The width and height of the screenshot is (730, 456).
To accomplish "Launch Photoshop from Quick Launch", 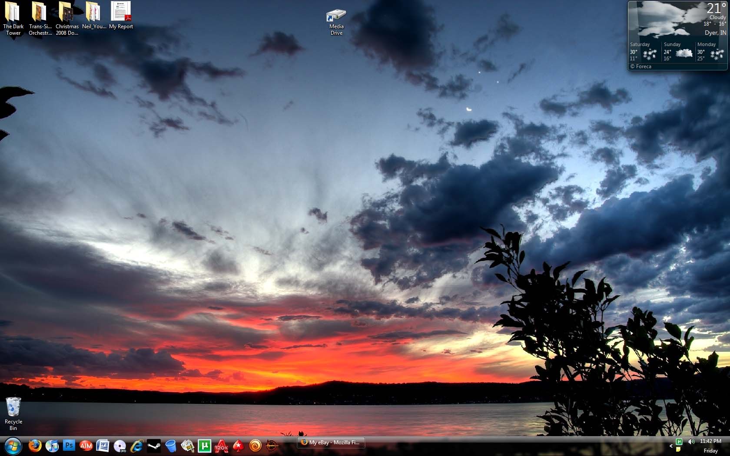I will coord(69,446).
